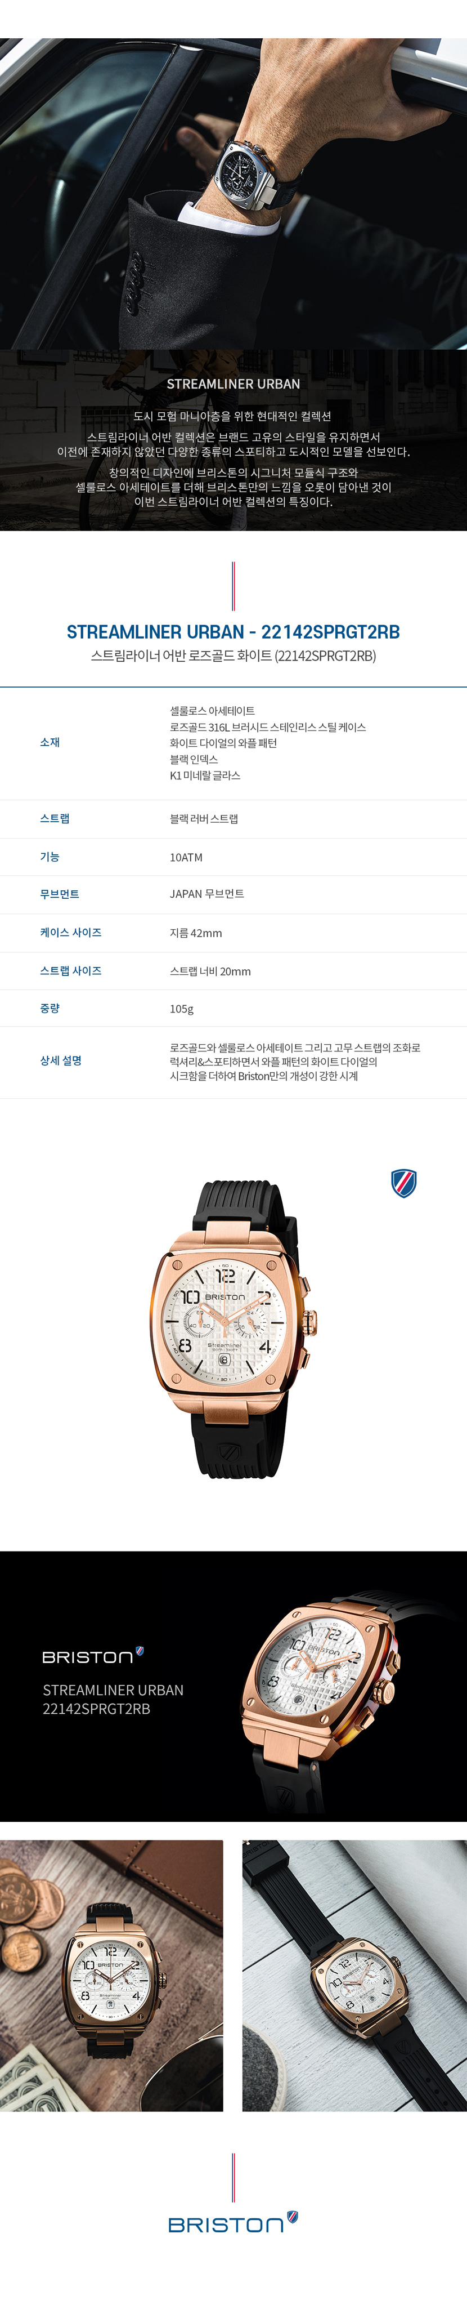The height and width of the screenshot is (2309, 467).
Task: Click the BRISTON logo at page bottom
Action: pos(233,2223)
